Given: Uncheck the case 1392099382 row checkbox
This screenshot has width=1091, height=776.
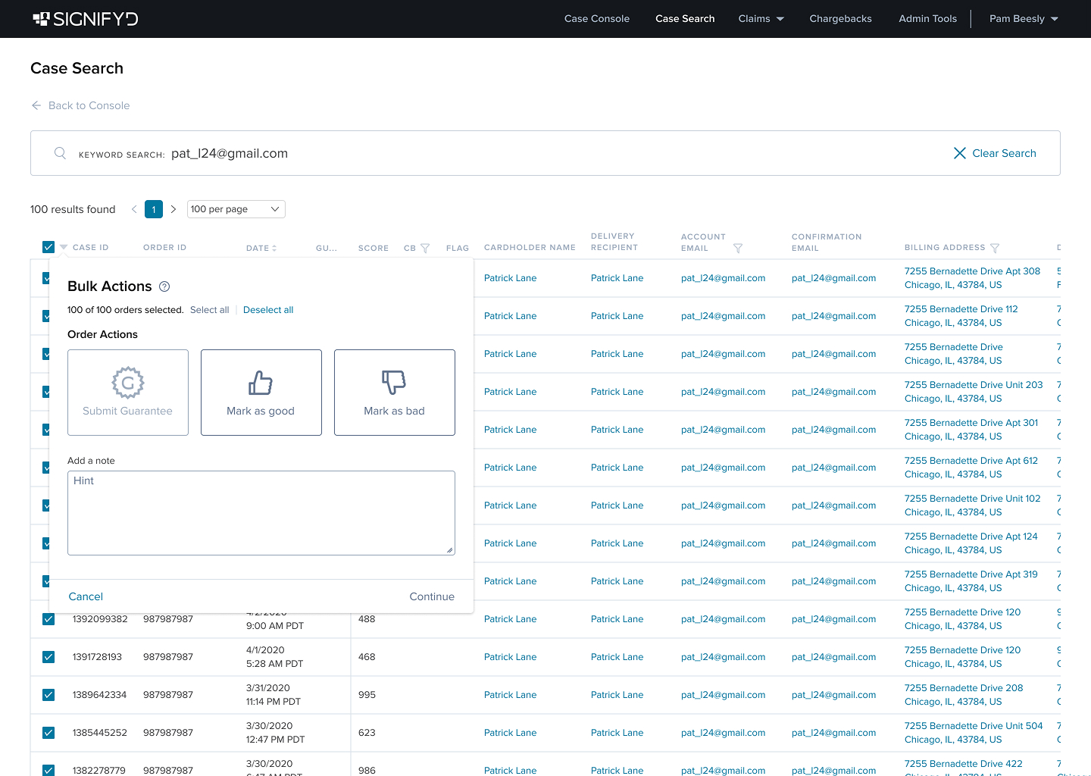Looking at the screenshot, I should coord(48,619).
